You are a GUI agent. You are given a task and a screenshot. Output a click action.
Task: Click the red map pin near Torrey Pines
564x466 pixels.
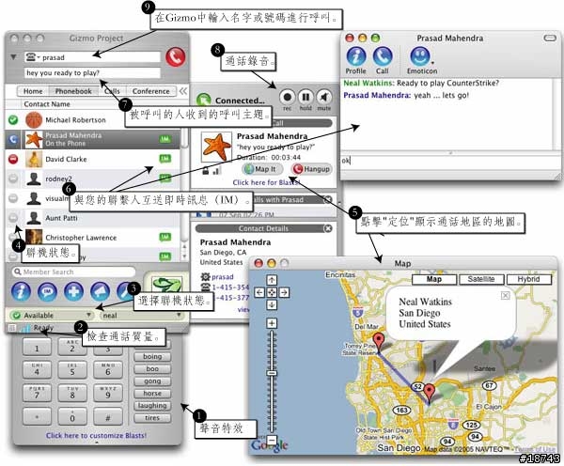pyautogui.click(x=378, y=341)
